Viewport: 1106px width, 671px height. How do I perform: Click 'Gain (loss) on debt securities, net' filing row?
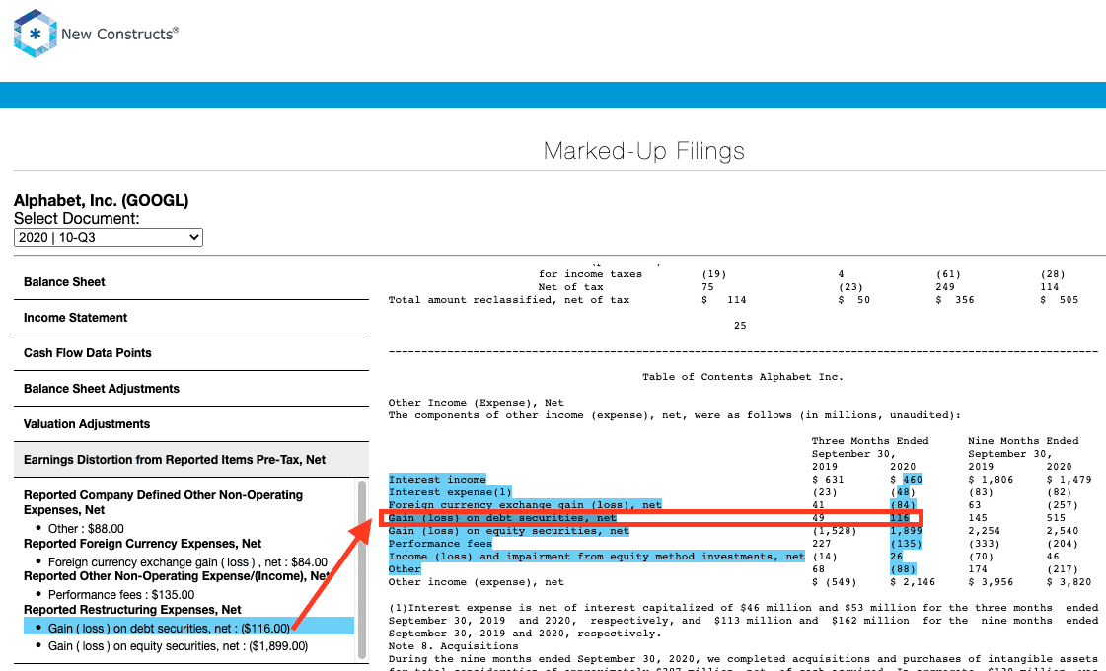[x=502, y=518]
